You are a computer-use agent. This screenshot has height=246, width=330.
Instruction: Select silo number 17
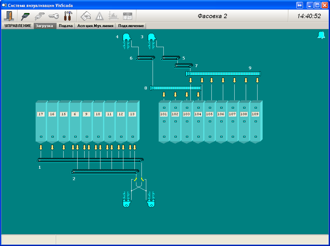[41, 114]
